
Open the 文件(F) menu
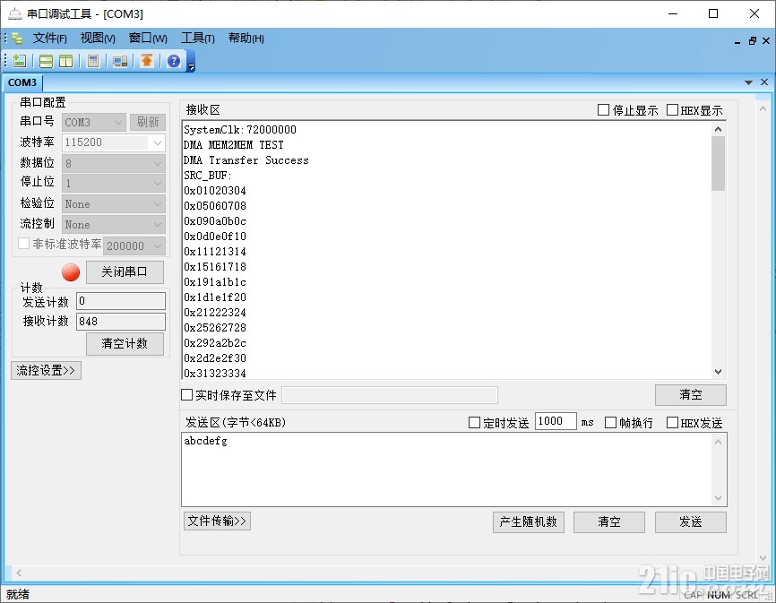pyautogui.click(x=49, y=39)
